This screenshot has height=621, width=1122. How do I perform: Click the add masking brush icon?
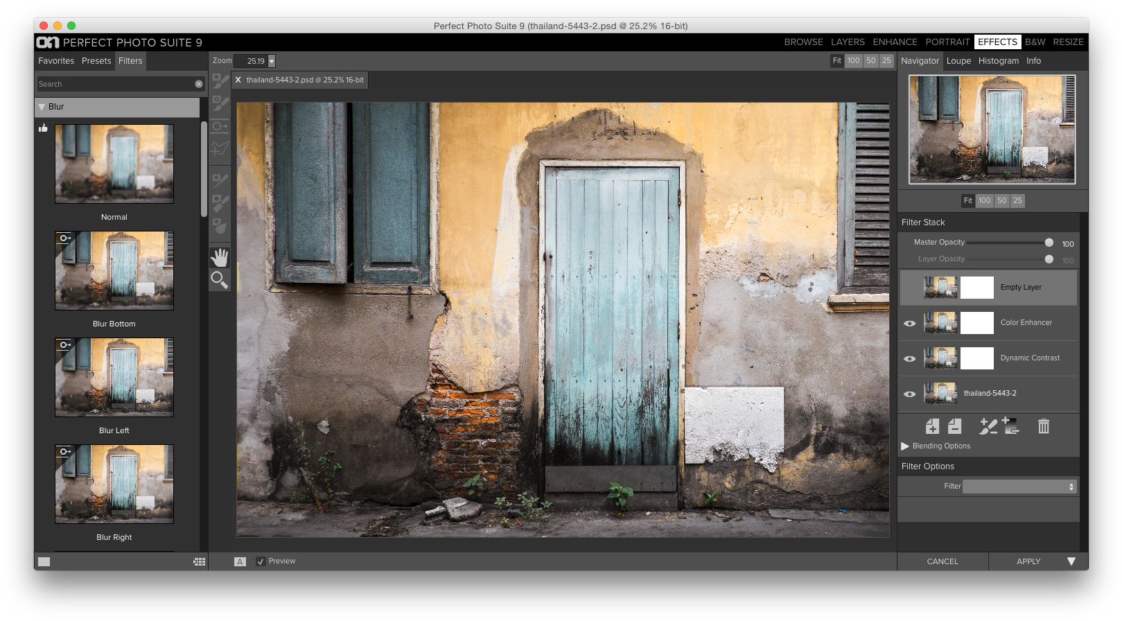click(x=988, y=426)
